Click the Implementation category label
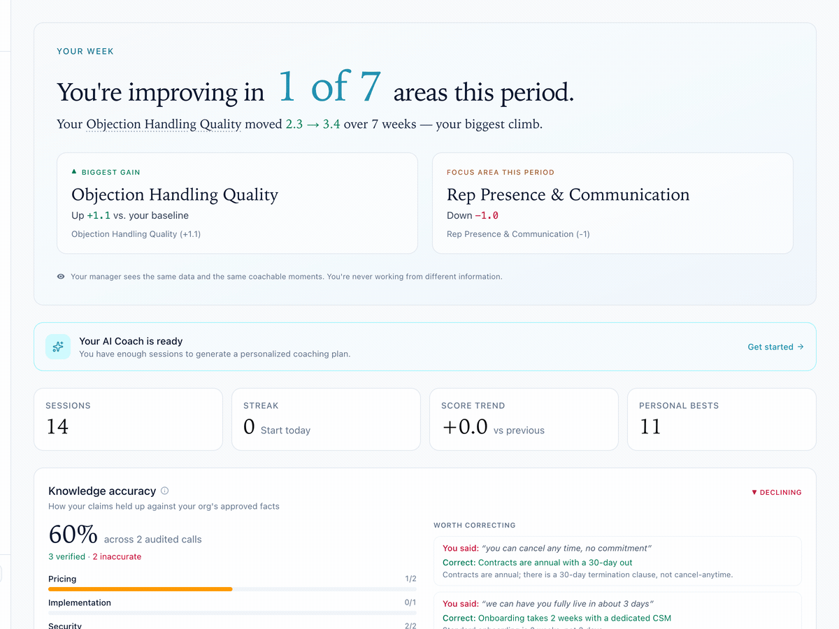Screen dimensions: 839x629 80,602
